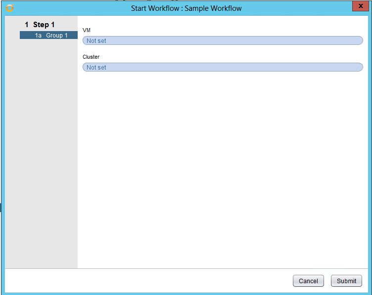Click the Orchestrator icon in the title bar
This screenshot has width=372, height=295.
click(10, 8)
